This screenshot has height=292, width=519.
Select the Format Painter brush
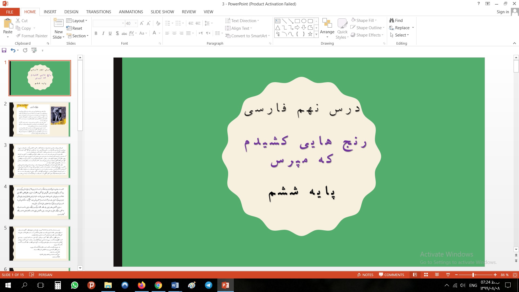18,36
